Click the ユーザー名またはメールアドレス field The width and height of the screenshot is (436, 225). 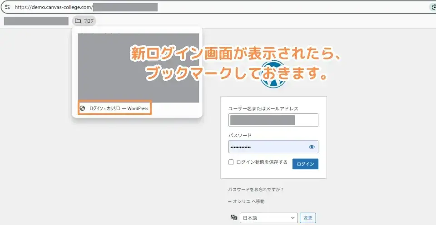coord(273,120)
